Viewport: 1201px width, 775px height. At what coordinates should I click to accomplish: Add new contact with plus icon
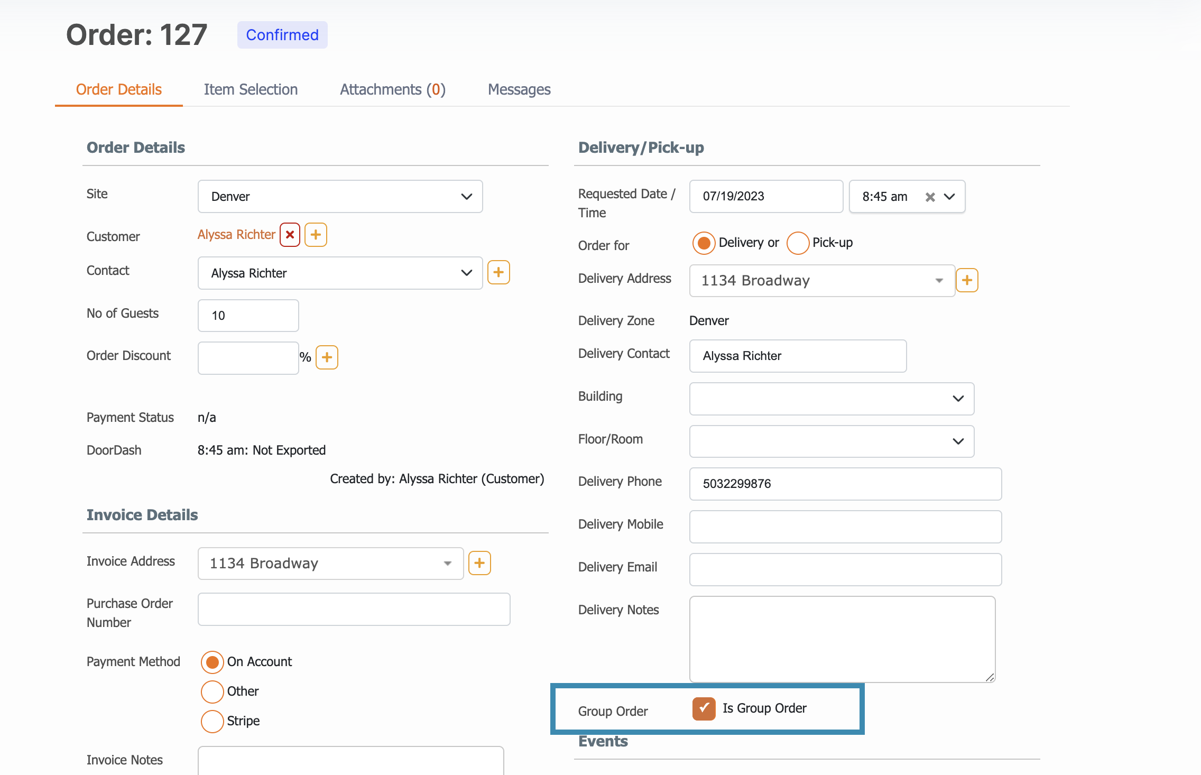coord(498,272)
